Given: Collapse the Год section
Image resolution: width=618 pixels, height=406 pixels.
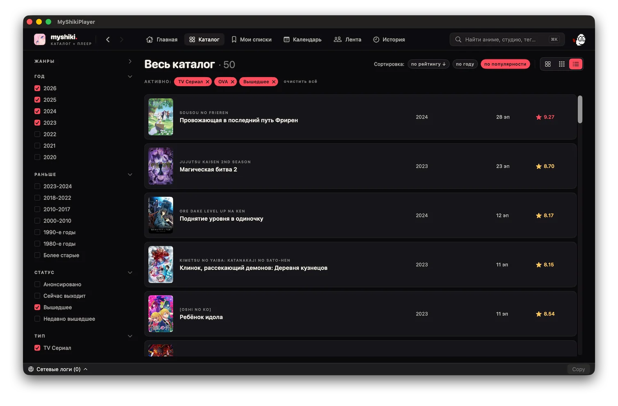Looking at the screenshot, I should point(130,76).
